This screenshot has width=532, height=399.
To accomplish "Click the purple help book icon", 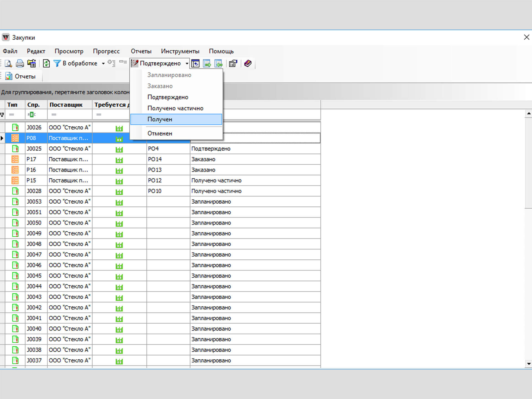I will click(248, 63).
